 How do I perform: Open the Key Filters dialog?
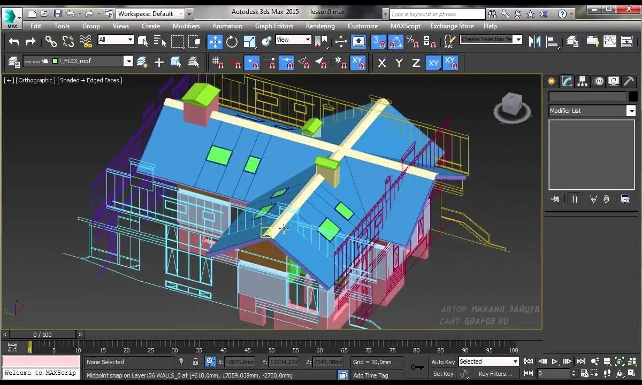(x=495, y=374)
